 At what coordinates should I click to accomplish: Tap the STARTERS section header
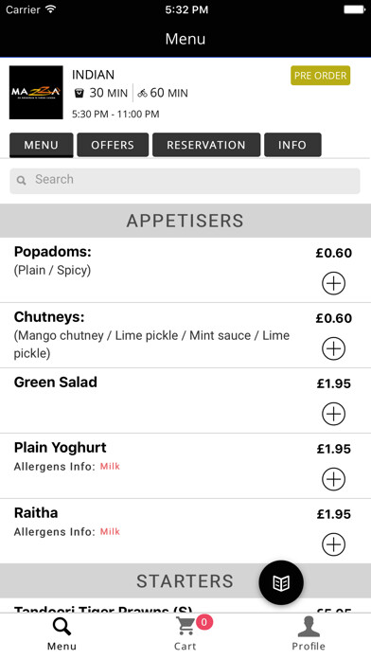(185, 580)
